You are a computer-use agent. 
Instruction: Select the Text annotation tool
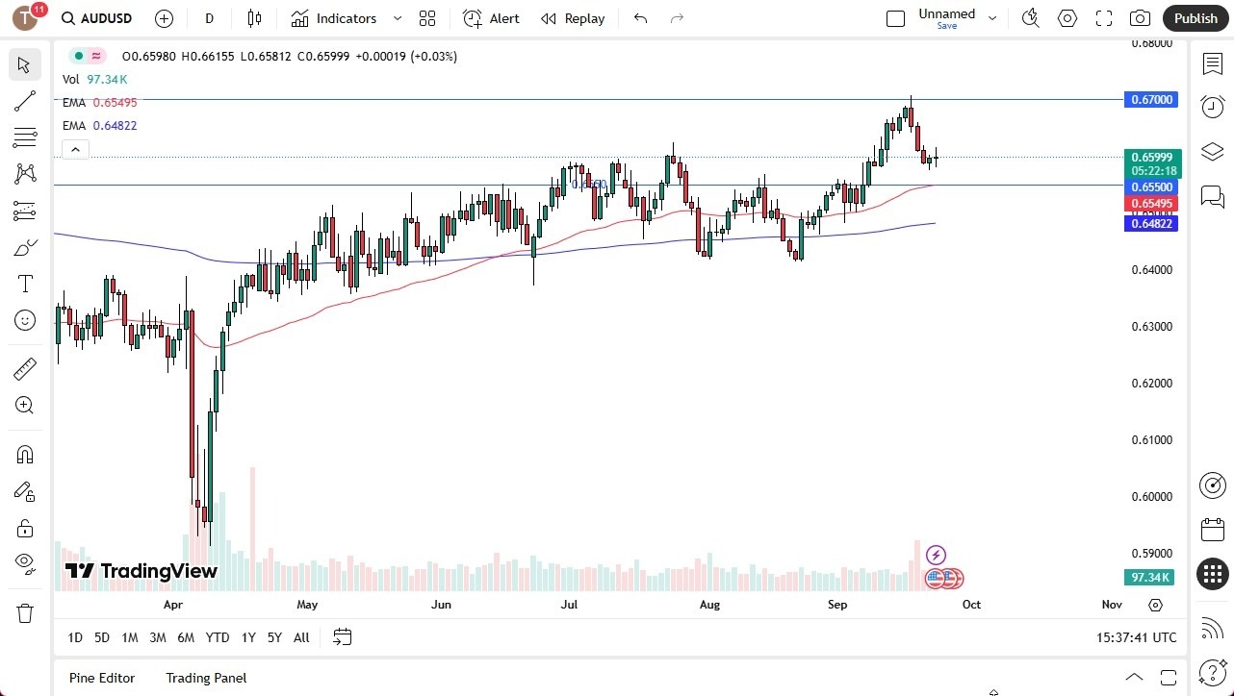pyautogui.click(x=24, y=284)
